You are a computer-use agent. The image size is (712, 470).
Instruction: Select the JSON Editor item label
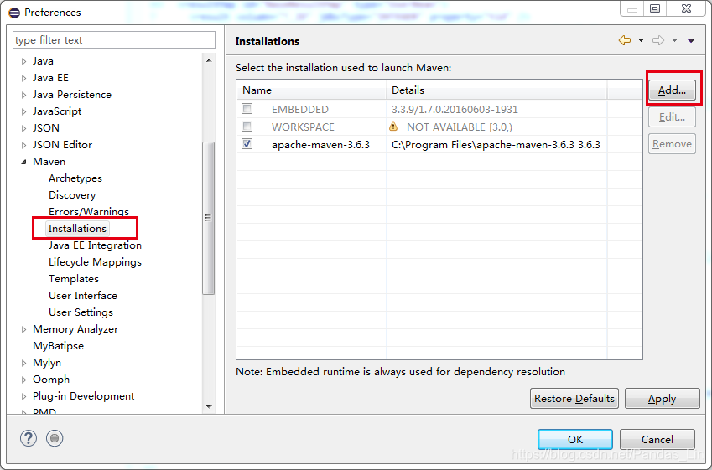pos(63,145)
